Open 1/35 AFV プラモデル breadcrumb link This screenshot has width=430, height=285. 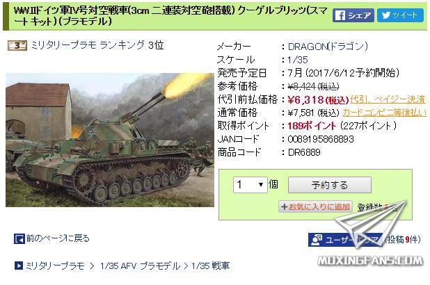click(x=141, y=266)
